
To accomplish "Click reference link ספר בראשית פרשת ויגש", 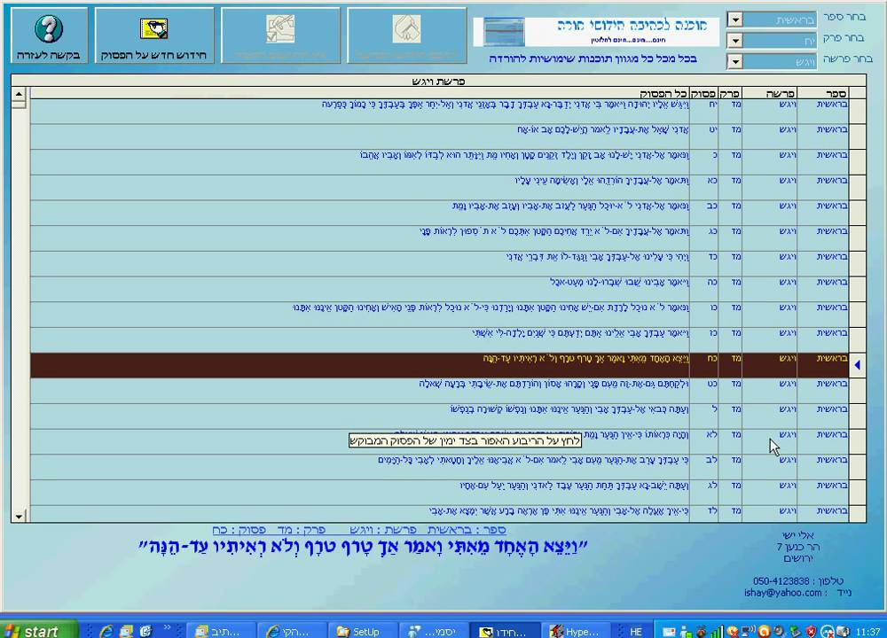I will (358, 530).
